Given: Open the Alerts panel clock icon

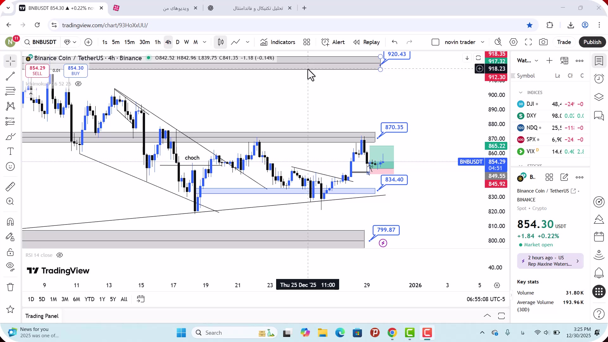Looking at the screenshot, I should tap(599, 79).
